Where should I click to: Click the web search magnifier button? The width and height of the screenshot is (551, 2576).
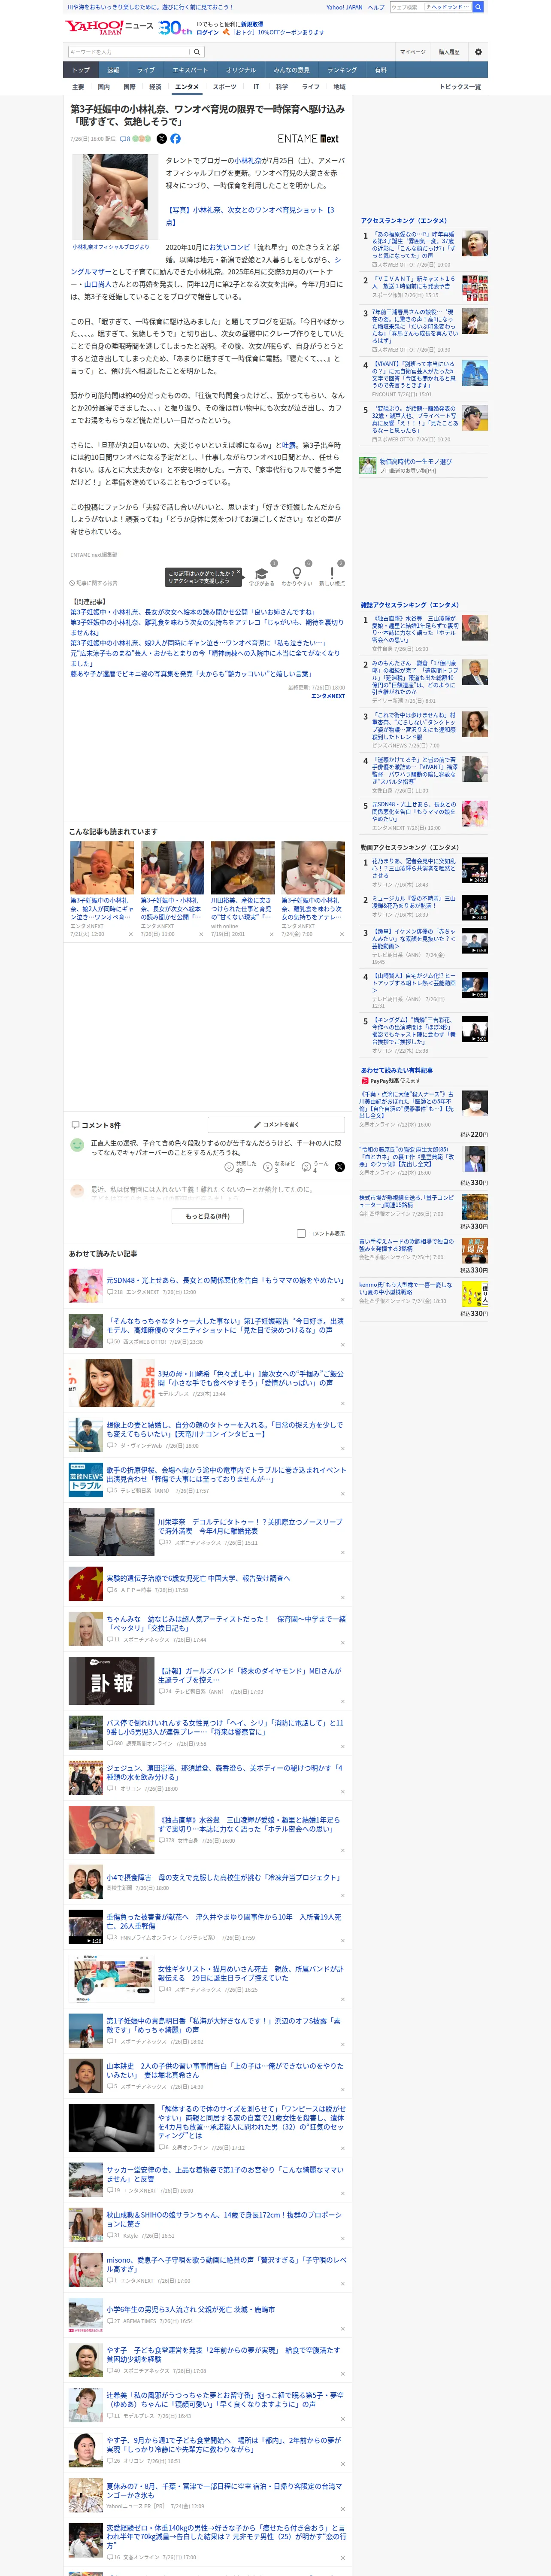pyautogui.click(x=478, y=7)
